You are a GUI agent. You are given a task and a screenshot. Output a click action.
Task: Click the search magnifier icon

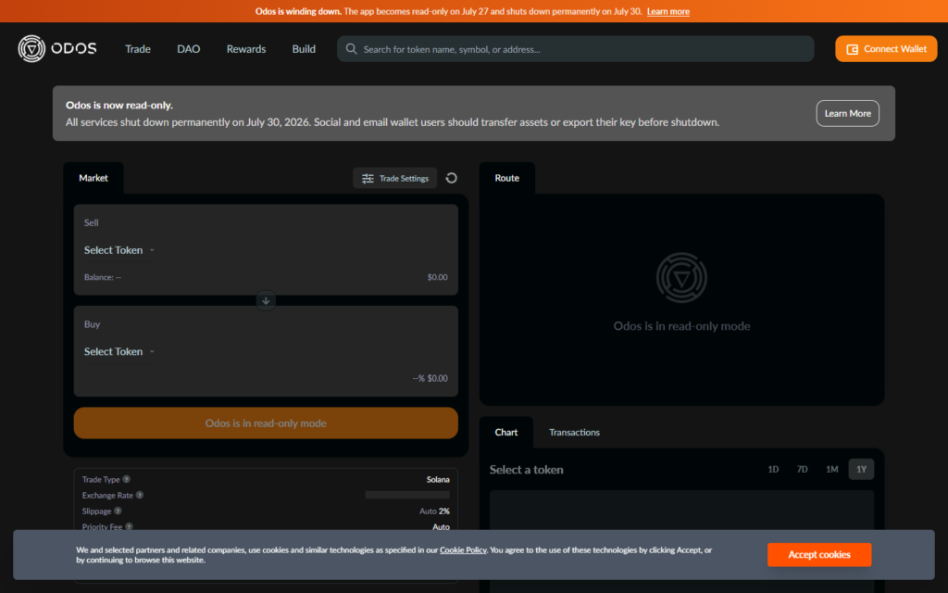point(351,49)
